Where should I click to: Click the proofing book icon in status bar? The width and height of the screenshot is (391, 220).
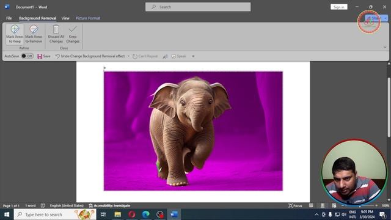pyautogui.click(x=43, y=206)
